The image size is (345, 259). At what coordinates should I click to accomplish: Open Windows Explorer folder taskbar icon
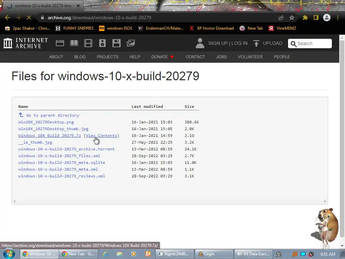[120, 254]
